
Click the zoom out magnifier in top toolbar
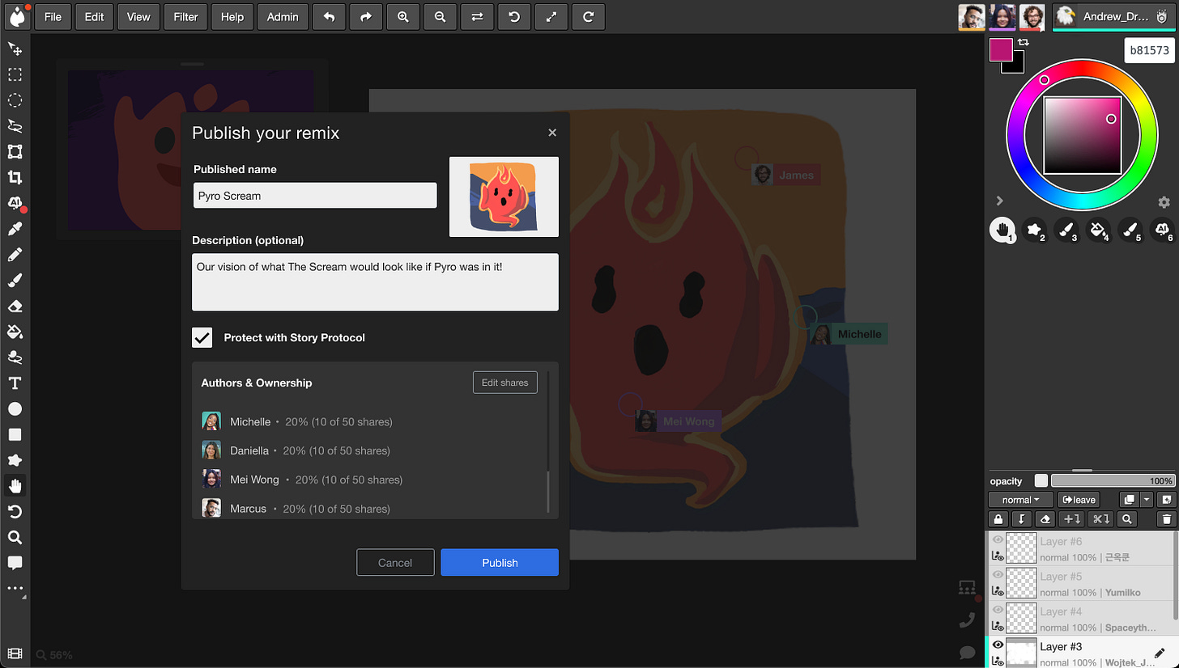point(441,17)
